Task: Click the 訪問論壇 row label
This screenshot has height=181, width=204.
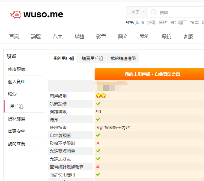Action: [58, 104]
